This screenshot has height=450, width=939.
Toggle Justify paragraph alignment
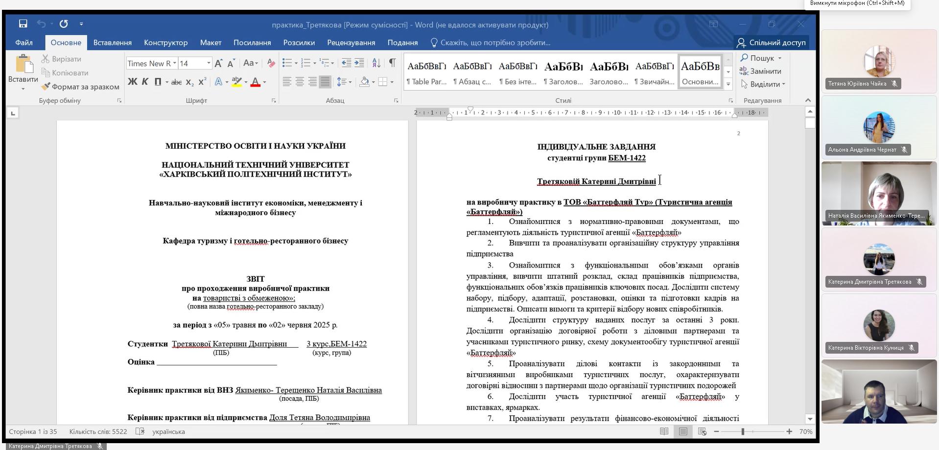[x=325, y=82]
